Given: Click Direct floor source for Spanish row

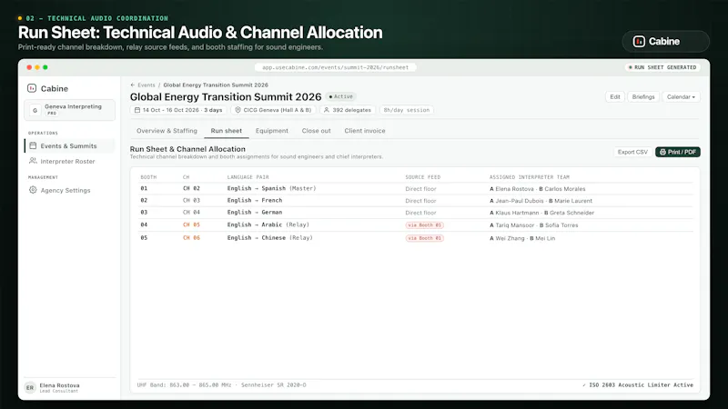Looking at the screenshot, I should tap(420, 189).
